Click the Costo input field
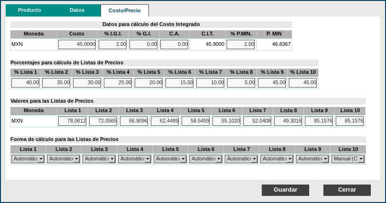 [77, 44]
